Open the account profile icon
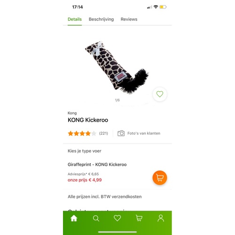 [x=161, y=218]
